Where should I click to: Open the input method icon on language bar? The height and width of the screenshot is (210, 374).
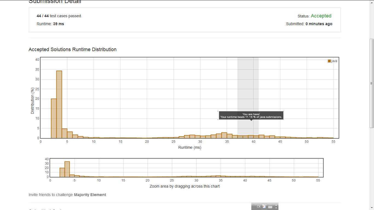(264, 206)
